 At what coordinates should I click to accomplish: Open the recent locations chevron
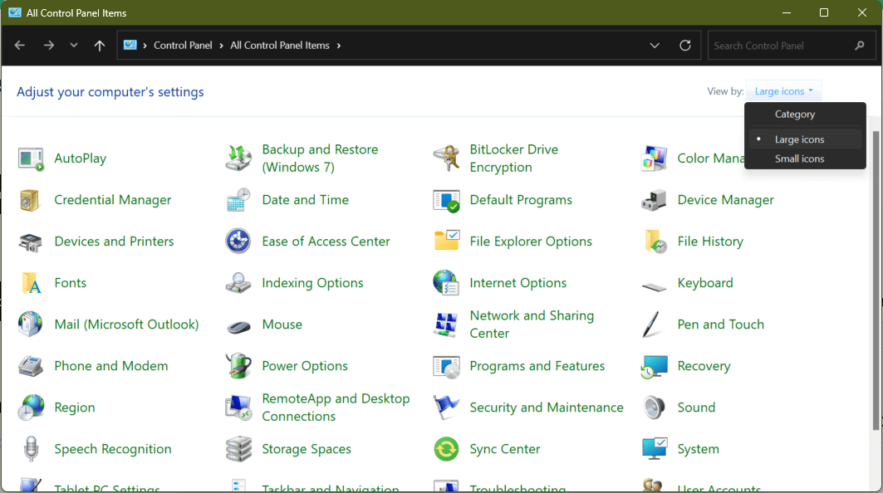pos(74,46)
